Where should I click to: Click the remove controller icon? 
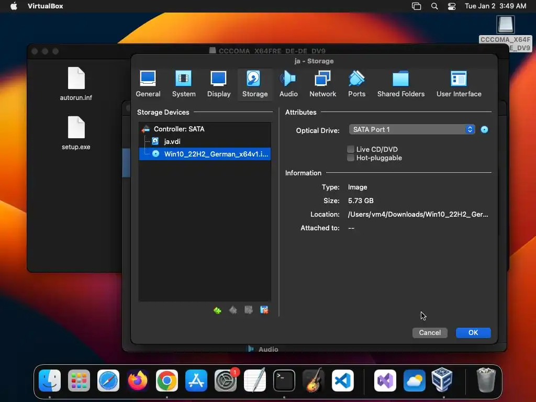click(233, 310)
